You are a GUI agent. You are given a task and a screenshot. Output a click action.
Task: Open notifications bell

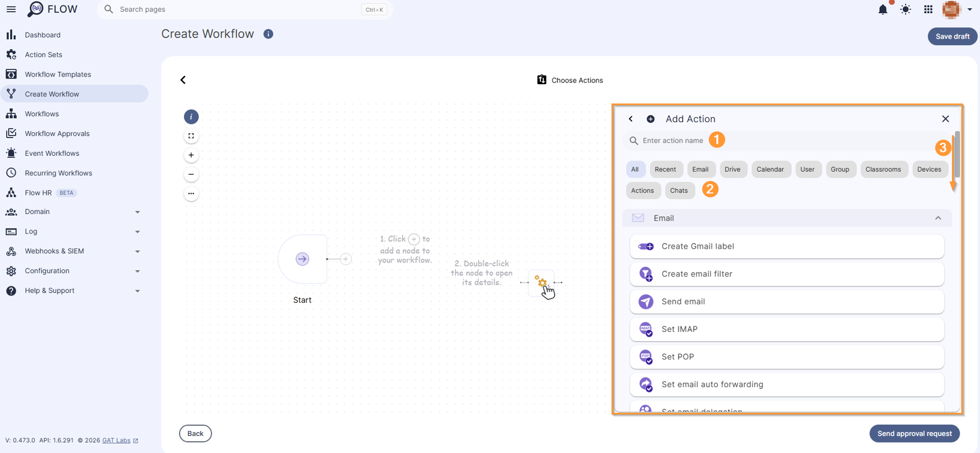(882, 9)
